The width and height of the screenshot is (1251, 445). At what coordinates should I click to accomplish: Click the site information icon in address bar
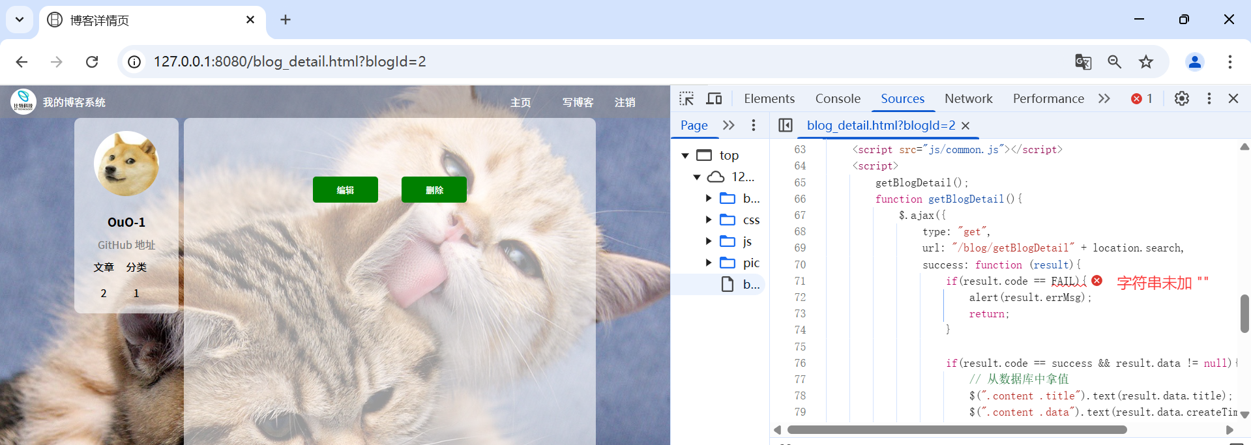(134, 62)
